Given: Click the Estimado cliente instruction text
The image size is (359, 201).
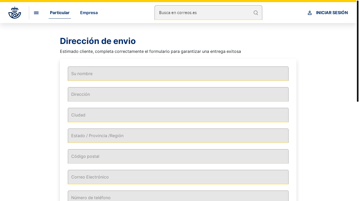Looking at the screenshot, I should coord(150,51).
